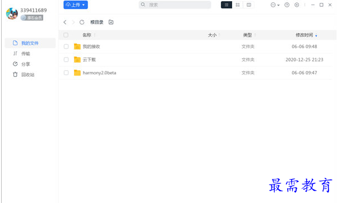Open 我的文件 in the sidebar
The image size is (337, 203).
point(30,43)
